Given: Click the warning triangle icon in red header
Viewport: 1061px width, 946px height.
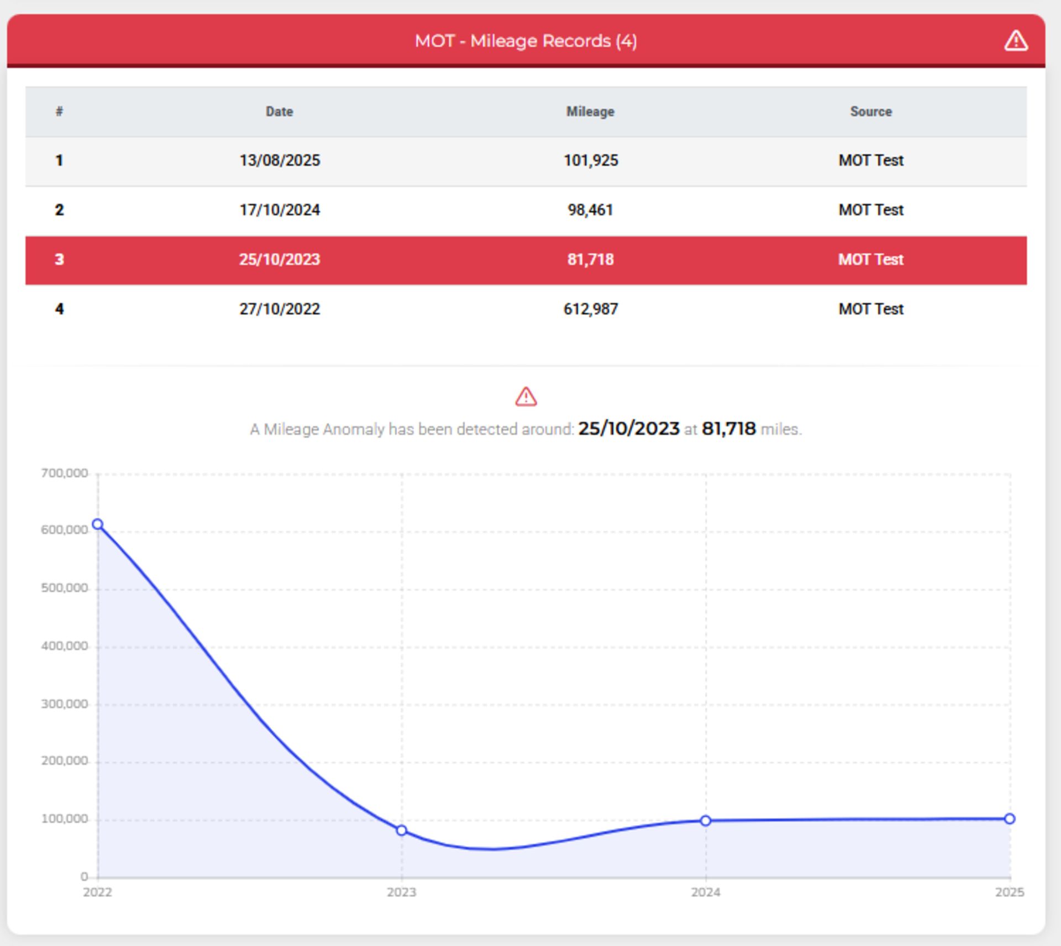Looking at the screenshot, I should (x=1015, y=41).
